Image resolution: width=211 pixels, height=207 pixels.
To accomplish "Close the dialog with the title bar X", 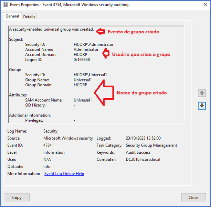I will tap(205, 5).
